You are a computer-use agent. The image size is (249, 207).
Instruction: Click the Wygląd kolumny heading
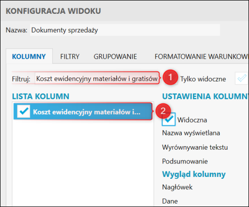click(194, 174)
